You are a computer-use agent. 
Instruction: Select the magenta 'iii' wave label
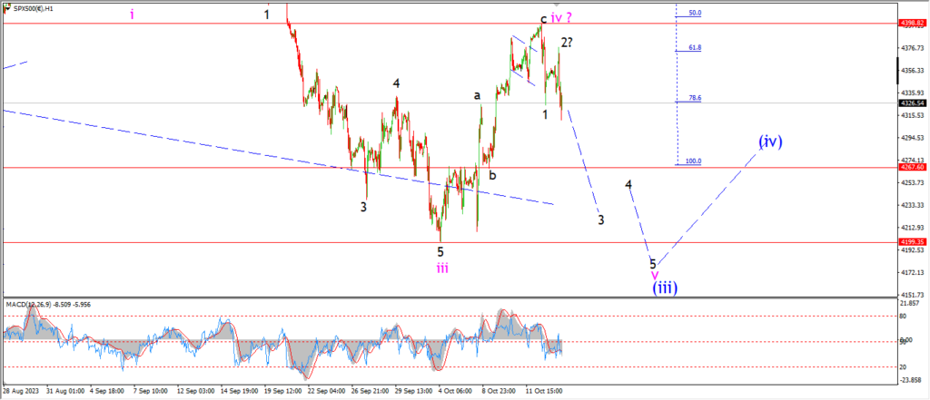pos(442,268)
